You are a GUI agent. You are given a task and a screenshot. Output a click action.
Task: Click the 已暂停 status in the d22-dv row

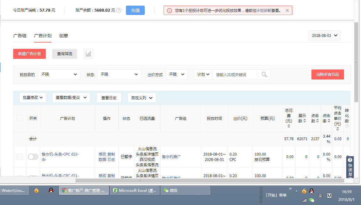point(127,157)
